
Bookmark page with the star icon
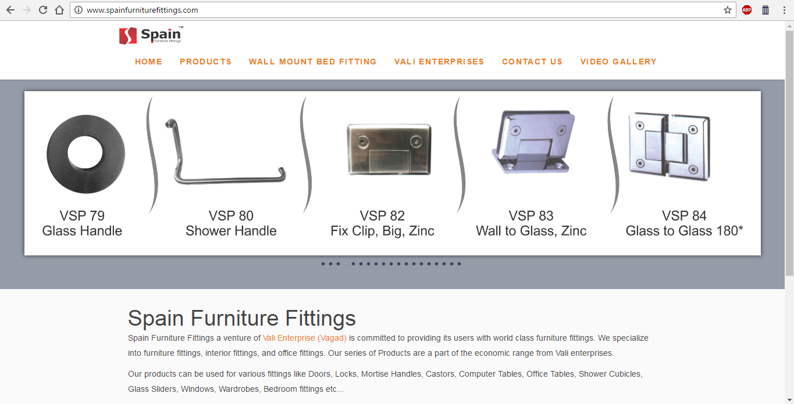click(x=727, y=10)
